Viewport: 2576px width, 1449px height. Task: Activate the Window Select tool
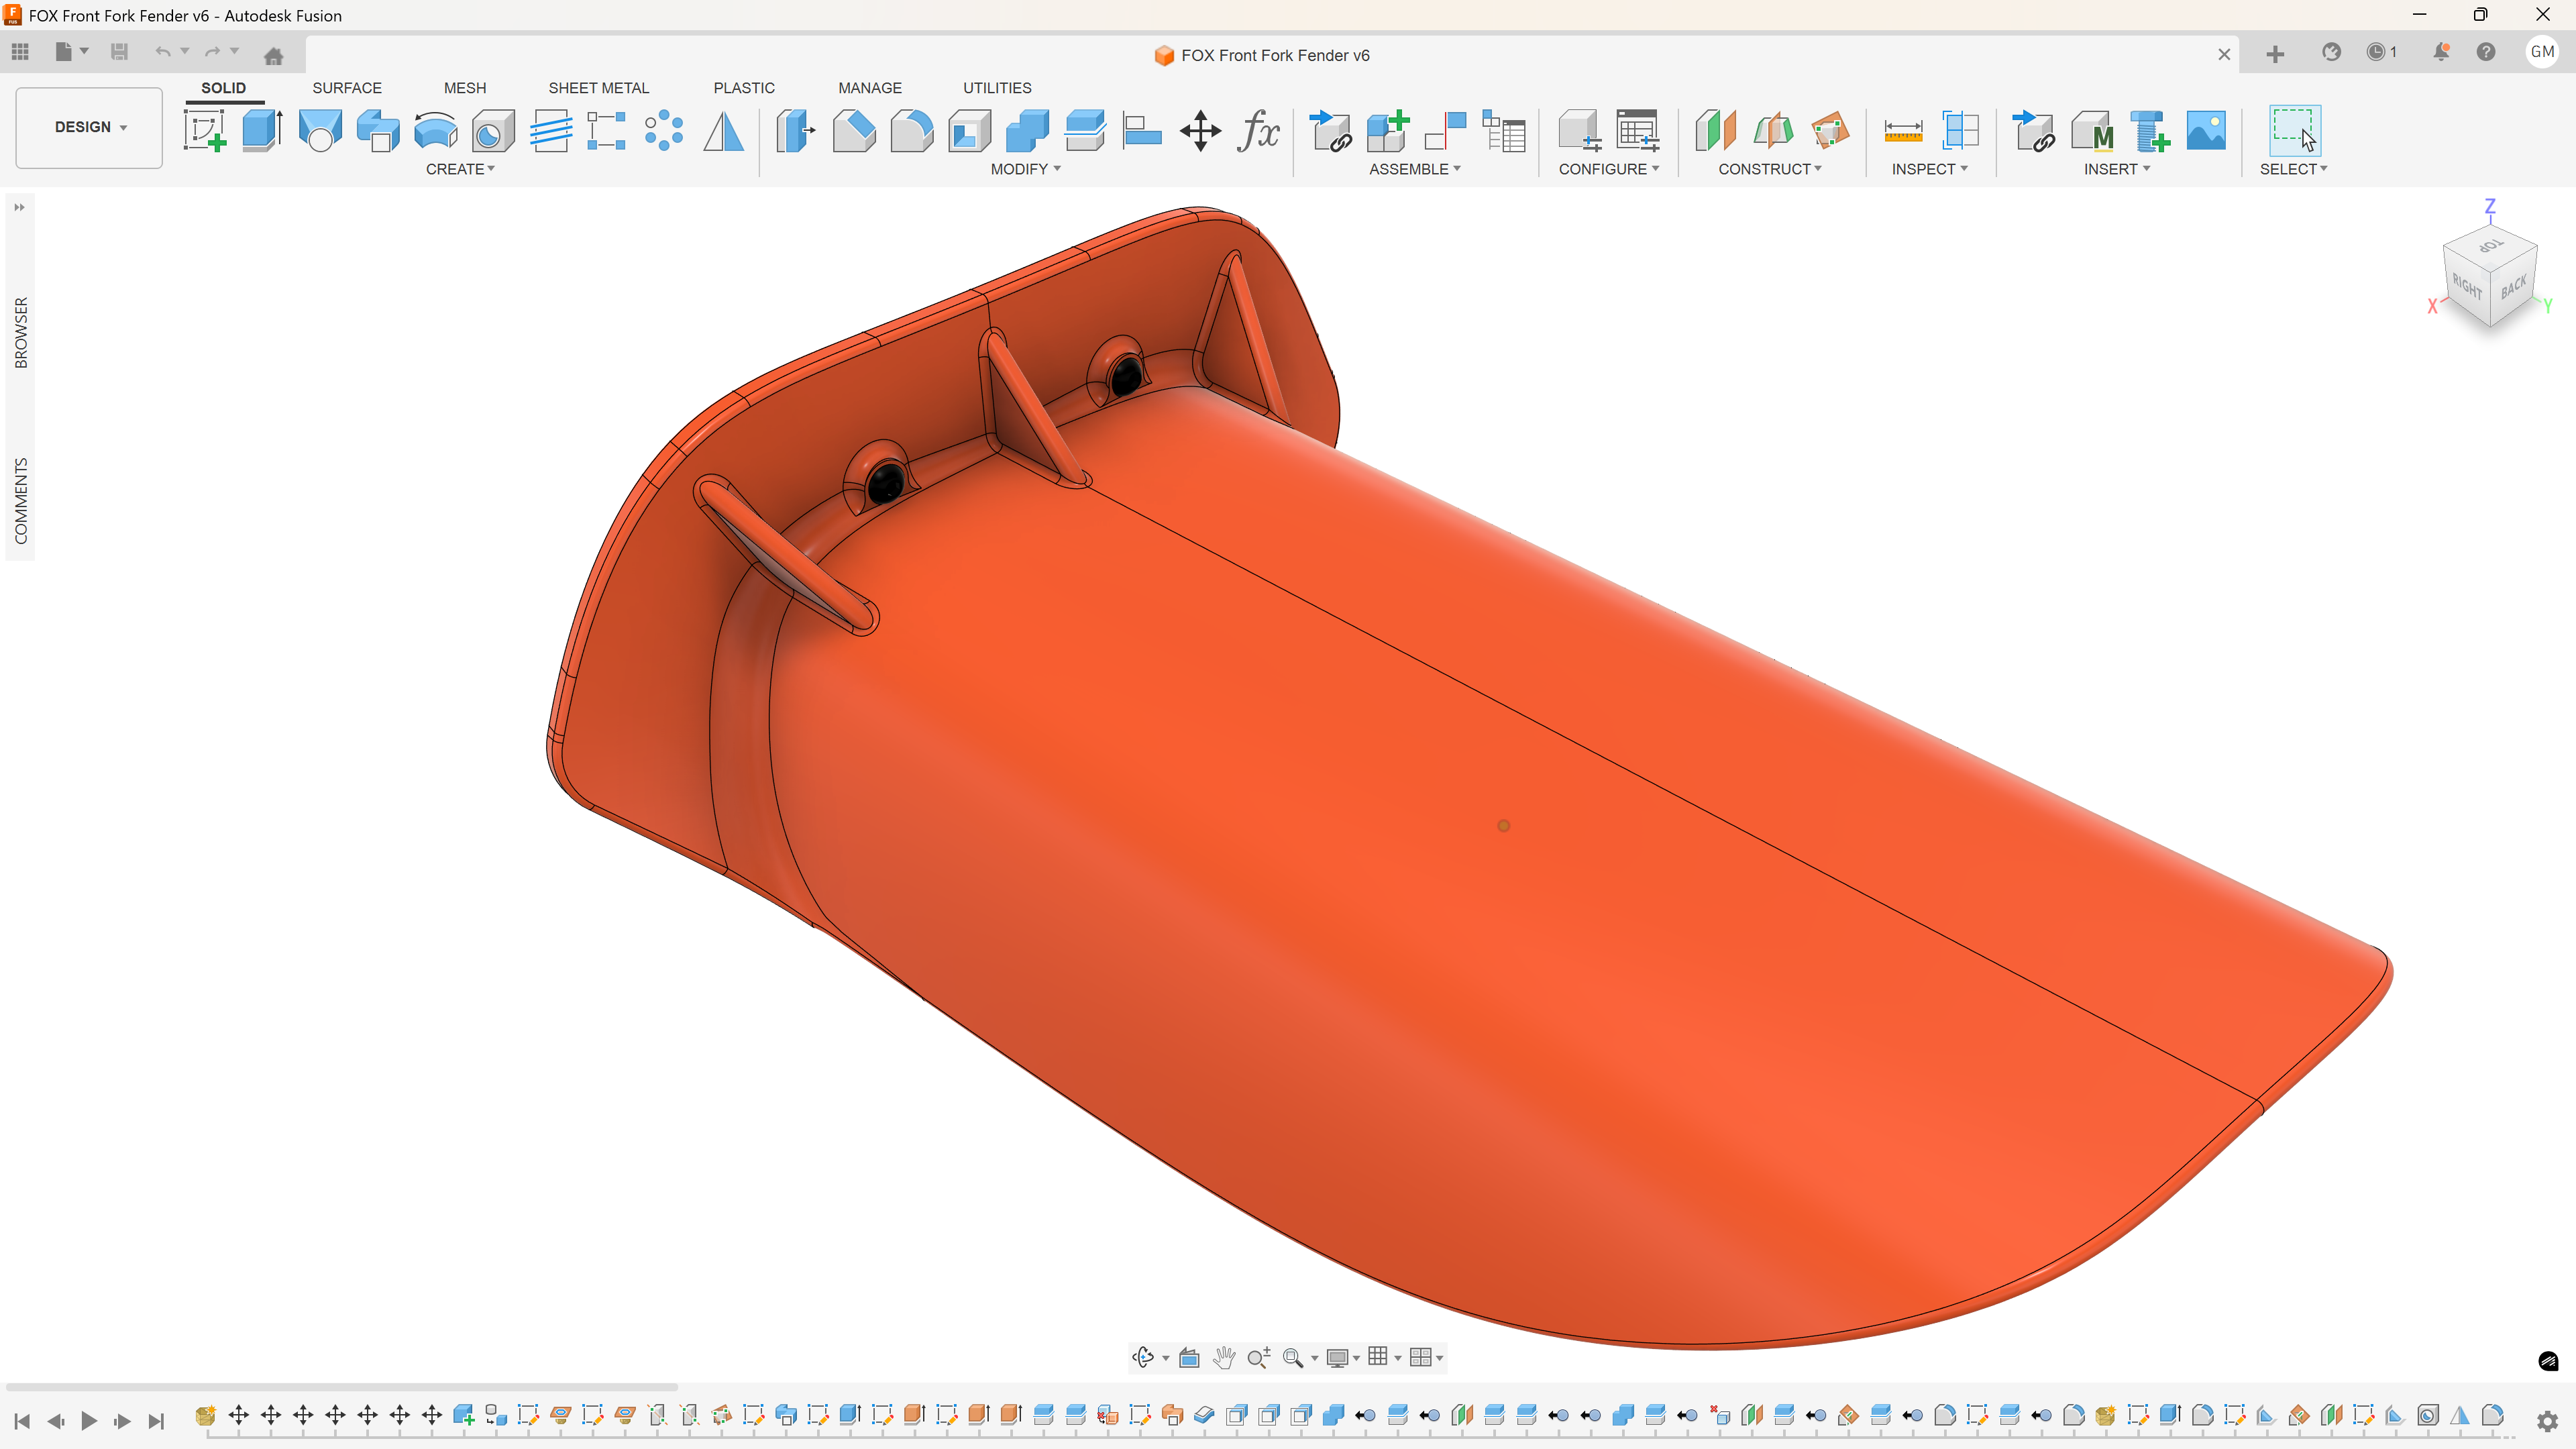(x=2294, y=131)
